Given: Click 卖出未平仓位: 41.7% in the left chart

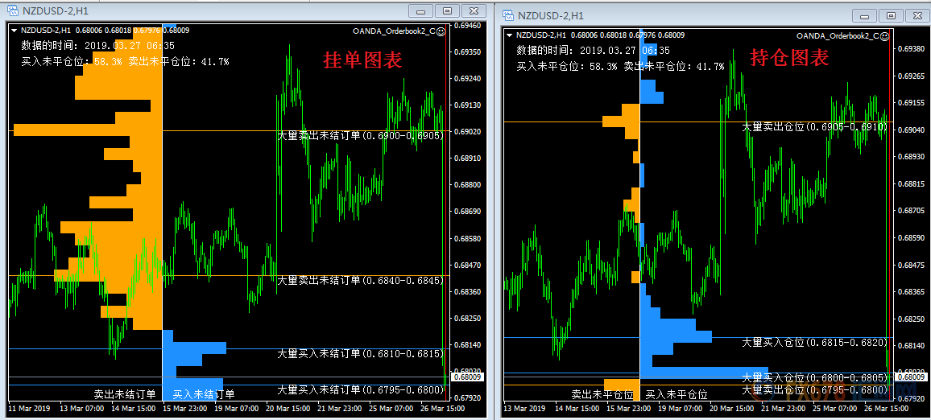Looking at the screenshot, I should click(179, 61).
